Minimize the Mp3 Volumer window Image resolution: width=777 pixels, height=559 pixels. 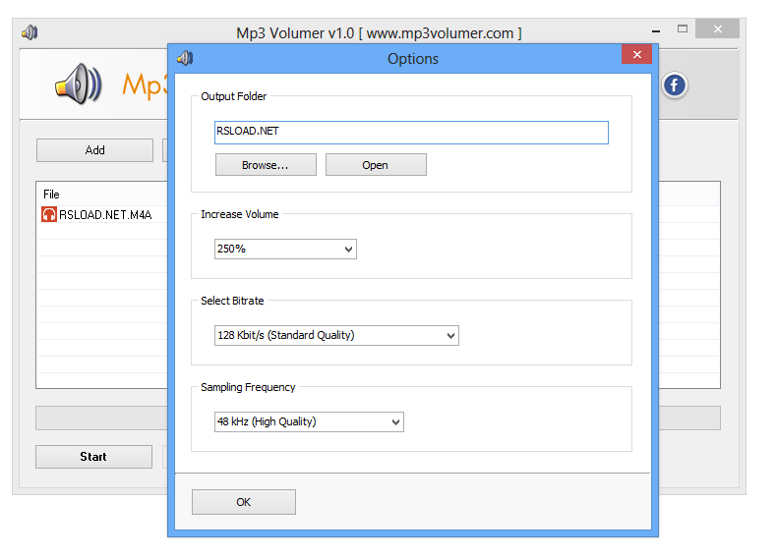(656, 29)
